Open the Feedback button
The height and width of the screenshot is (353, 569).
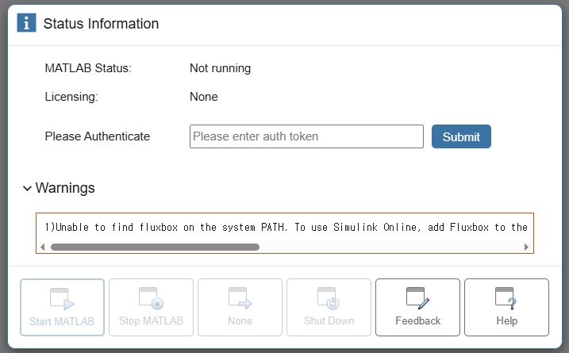click(x=417, y=307)
